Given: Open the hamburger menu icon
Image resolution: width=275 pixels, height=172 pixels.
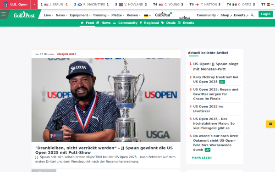Looking at the screenshot, I should (4, 14).
